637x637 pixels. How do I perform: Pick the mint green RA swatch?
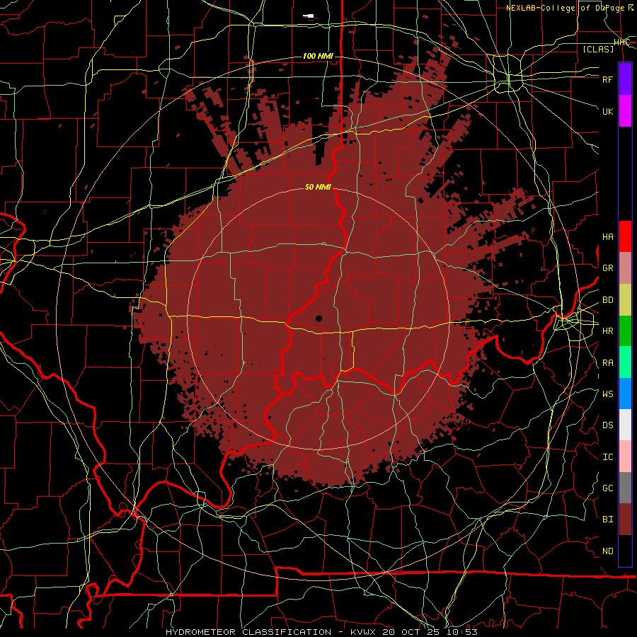tap(625, 362)
